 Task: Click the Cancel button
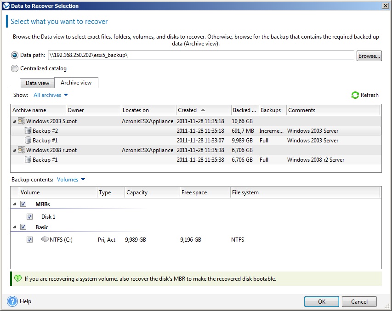coord(359,301)
